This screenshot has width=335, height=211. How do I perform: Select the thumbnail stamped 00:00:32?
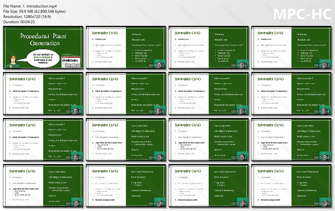[x=126, y=48]
